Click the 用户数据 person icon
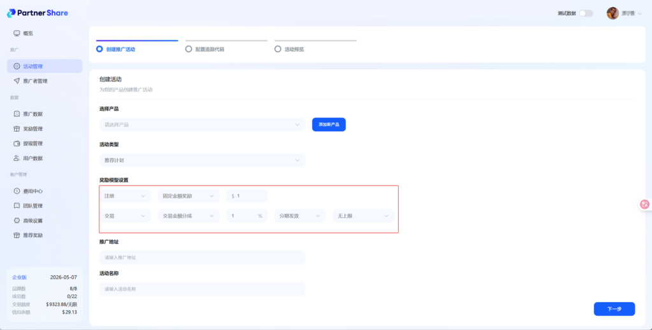 [x=17, y=158]
